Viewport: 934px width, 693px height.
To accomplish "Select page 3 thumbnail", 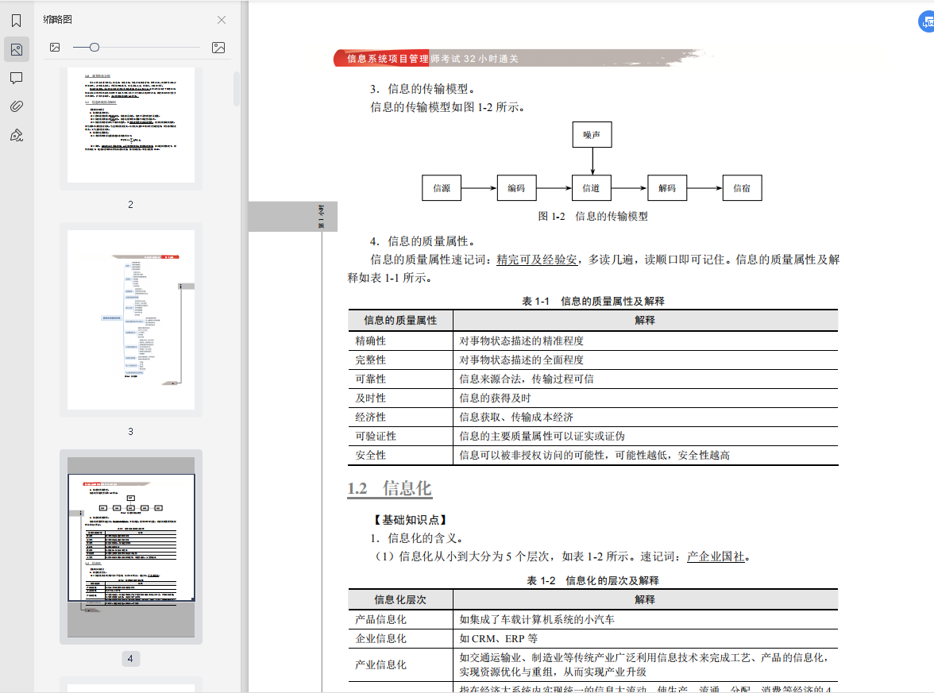I will [131, 320].
